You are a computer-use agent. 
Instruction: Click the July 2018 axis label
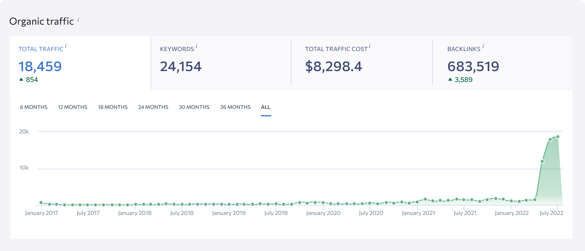point(182,213)
